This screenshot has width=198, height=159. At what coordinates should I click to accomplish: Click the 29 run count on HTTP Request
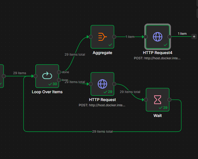[110, 92]
